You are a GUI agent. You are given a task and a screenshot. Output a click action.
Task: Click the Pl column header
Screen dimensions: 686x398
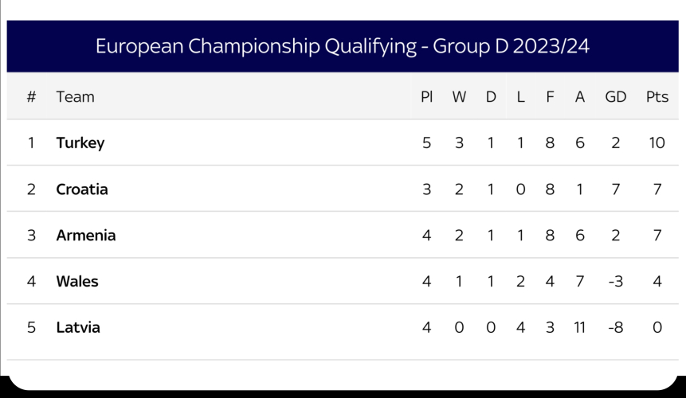pos(427,97)
